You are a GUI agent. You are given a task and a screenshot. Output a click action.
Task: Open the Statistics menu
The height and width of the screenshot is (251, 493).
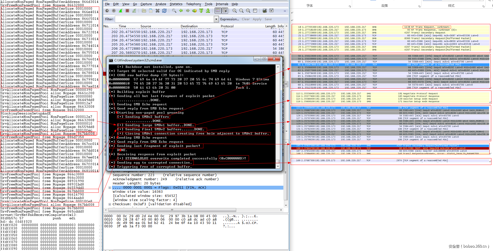tap(176, 4)
